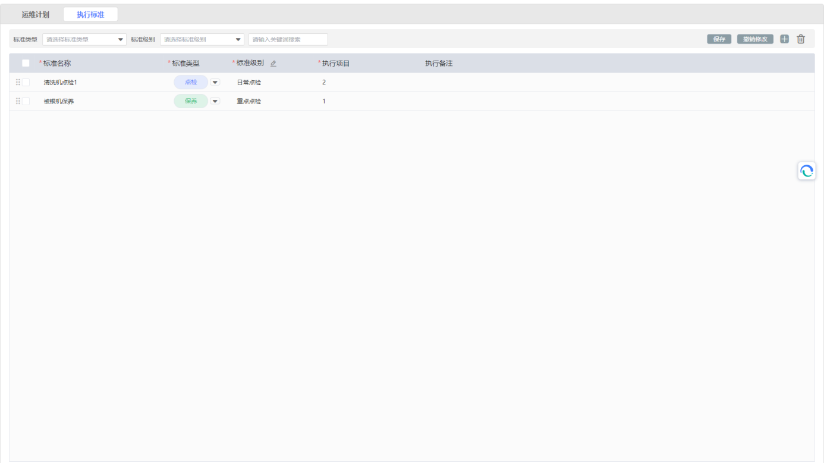Switch to the 运维计划 tab
The image size is (824, 463).
point(36,15)
